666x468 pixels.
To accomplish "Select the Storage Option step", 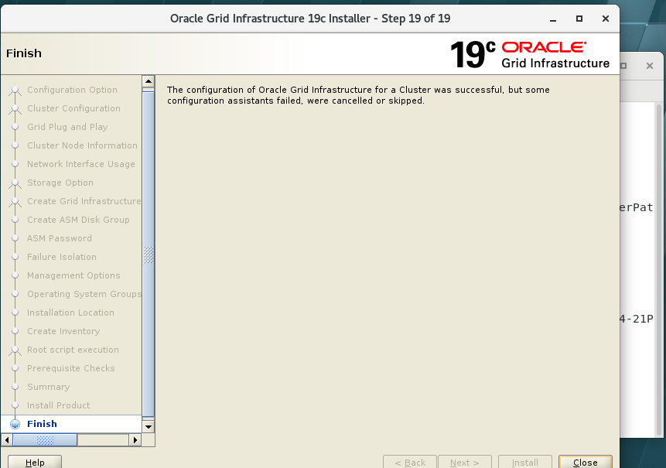I will tap(60, 183).
